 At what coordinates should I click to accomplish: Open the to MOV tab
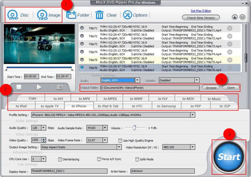pos(188,99)
